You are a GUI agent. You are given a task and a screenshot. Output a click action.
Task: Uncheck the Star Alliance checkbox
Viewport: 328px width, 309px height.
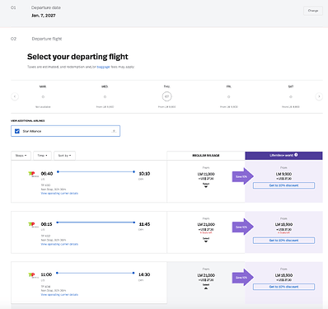click(17, 131)
